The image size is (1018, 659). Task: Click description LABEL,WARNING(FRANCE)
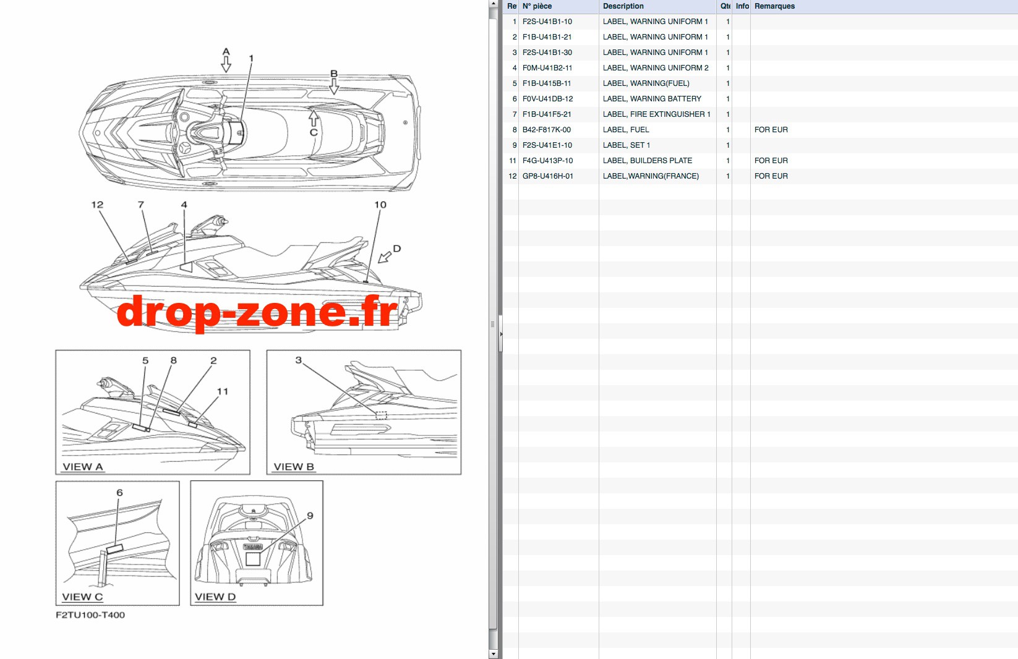click(651, 176)
